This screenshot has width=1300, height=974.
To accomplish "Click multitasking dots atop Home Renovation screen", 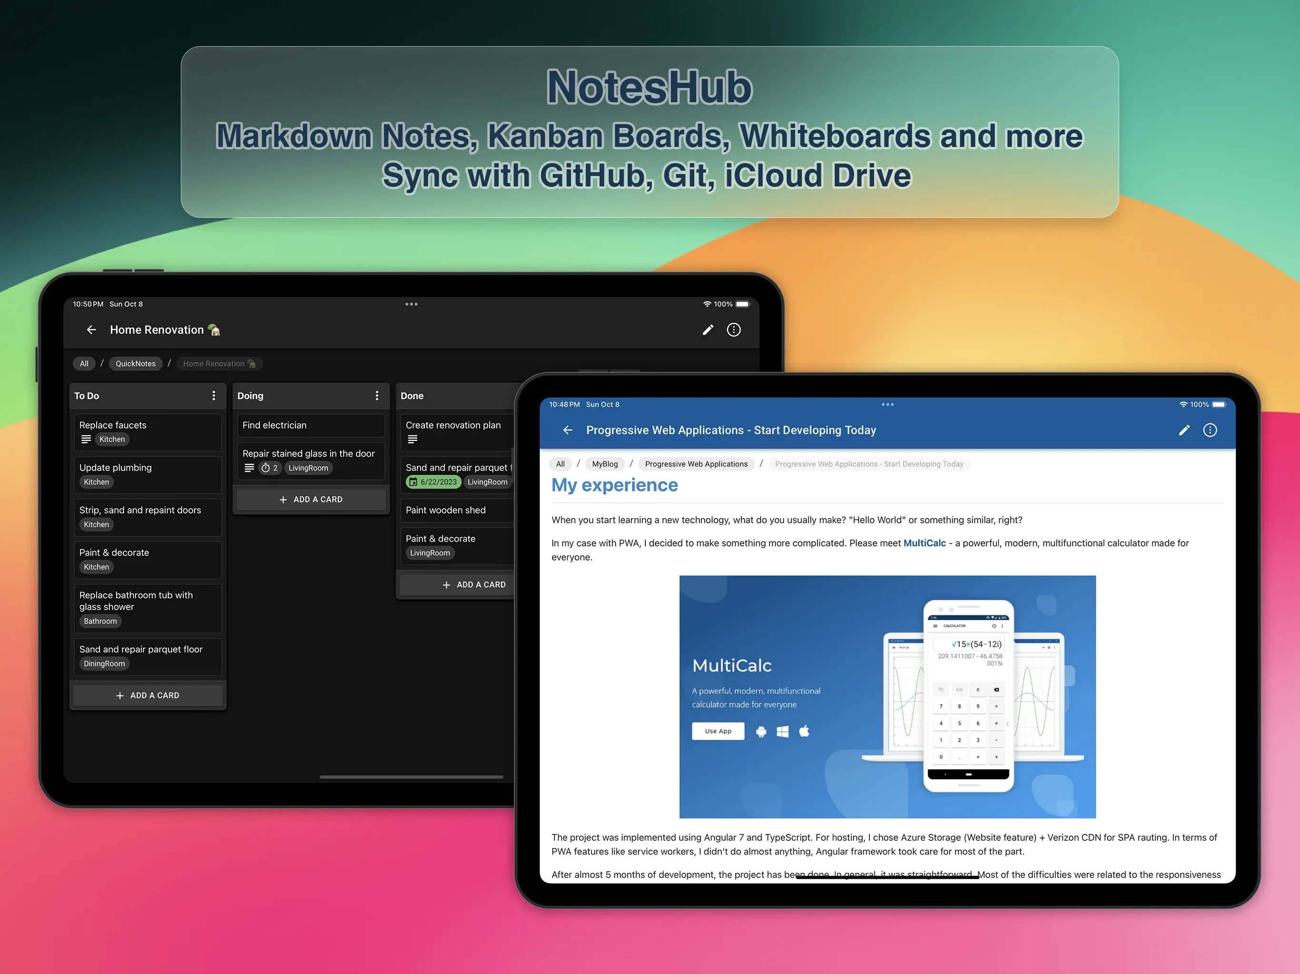I will (x=412, y=304).
